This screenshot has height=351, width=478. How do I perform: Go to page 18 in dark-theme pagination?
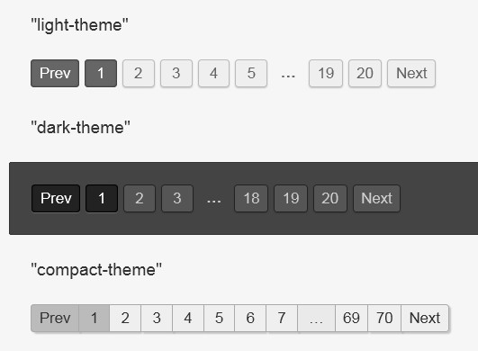pyautogui.click(x=251, y=198)
